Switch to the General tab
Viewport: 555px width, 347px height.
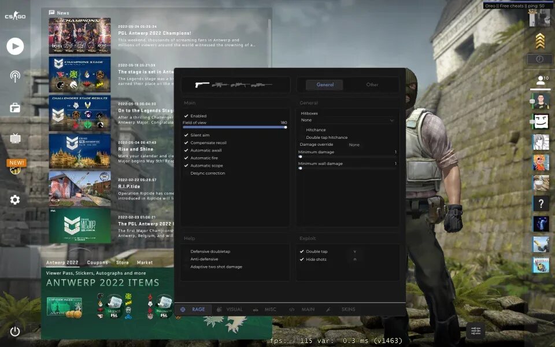[x=325, y=84]
